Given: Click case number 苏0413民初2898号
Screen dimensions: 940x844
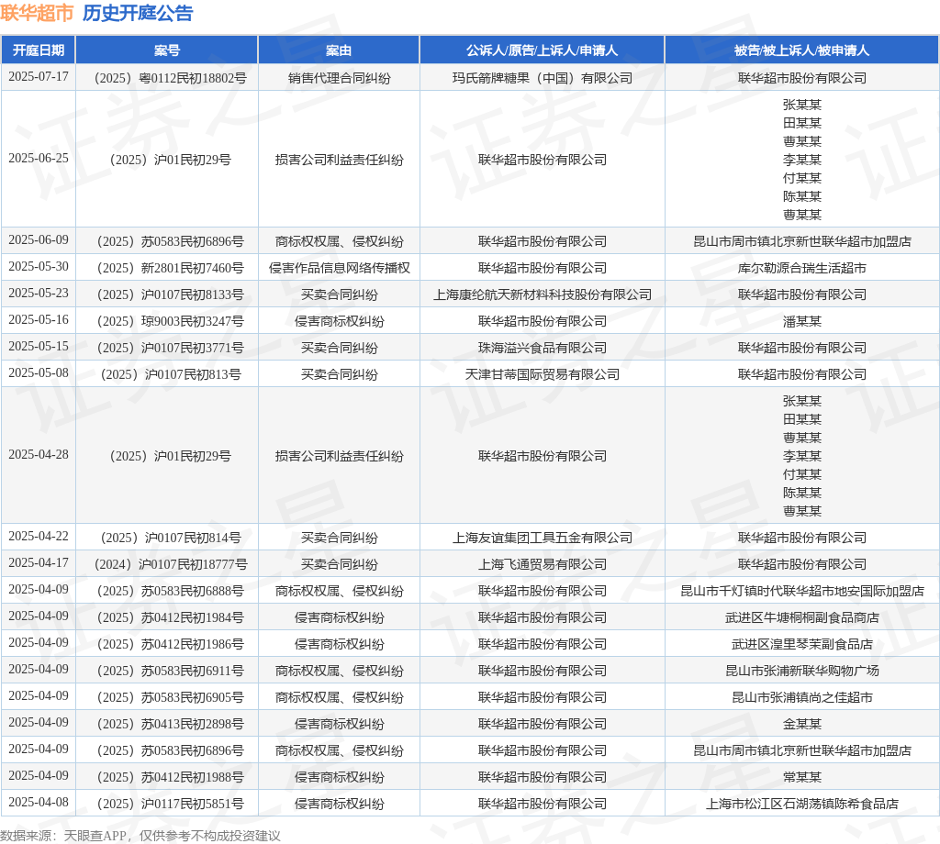Looking at the screenshot, I should 170,725.
